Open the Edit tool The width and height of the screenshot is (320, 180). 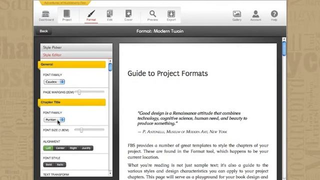click(109, 15)
